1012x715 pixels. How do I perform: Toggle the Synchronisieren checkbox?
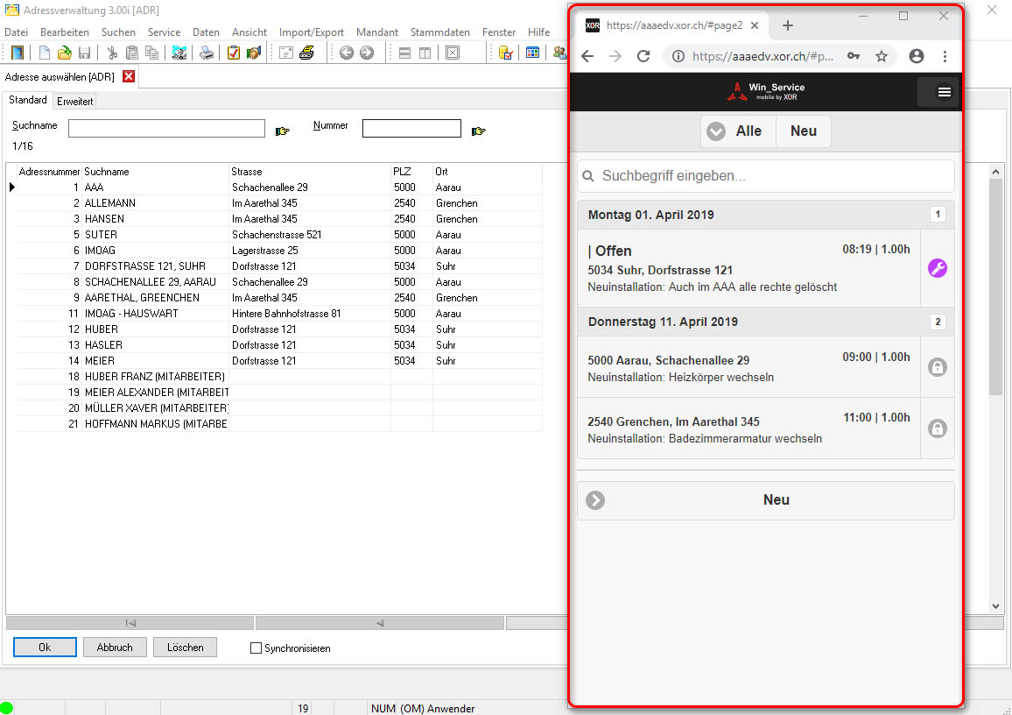pyautogui.click(x=256, y=648)
